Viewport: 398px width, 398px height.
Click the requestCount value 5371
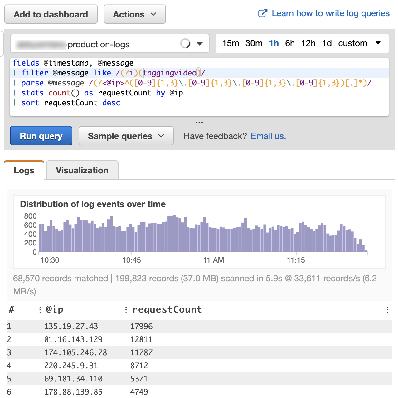pos(139,379)
